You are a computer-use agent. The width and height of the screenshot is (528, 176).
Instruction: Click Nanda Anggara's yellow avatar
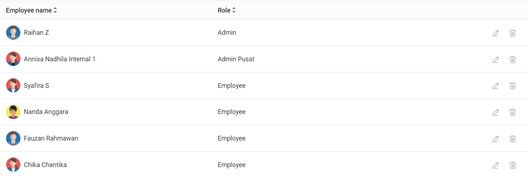(x=13, y=112)
